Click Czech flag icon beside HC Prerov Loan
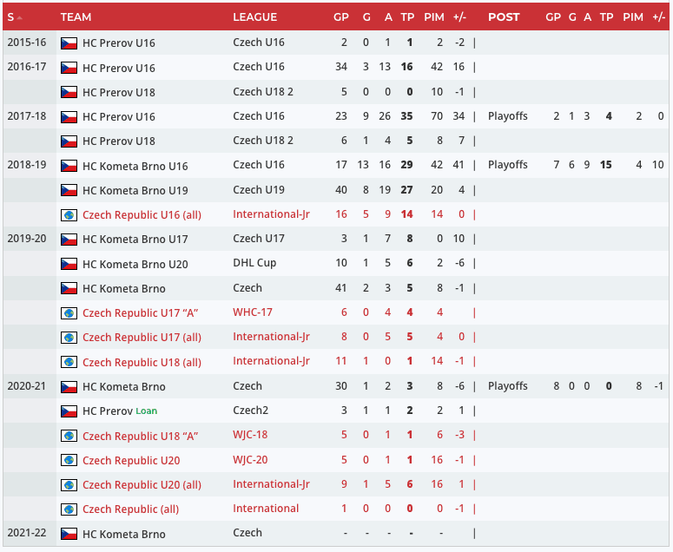Image resolution: width=673 pixels, height=552 pixels. tap(69, 411)
